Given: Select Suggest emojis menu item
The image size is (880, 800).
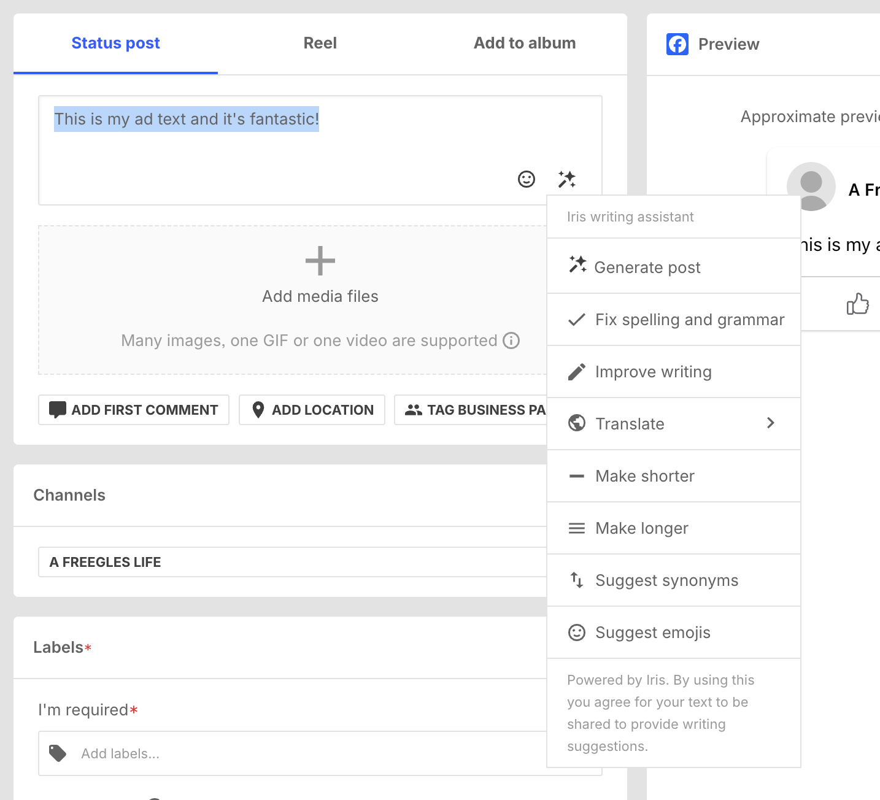Looking at the screenshot, I should [x=652, y=633].
